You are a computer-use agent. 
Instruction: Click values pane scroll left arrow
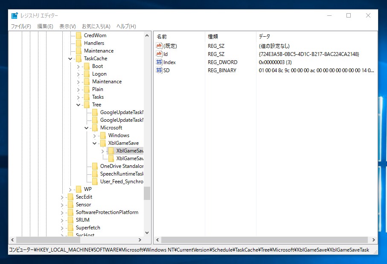(157, 240)
